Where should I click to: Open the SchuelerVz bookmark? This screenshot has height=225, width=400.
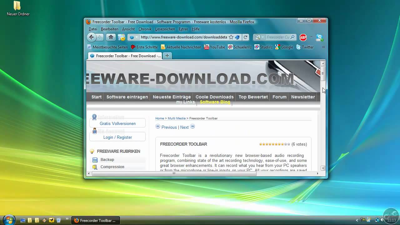tap(240, 47)
